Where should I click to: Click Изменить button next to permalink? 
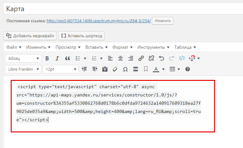tap(163, 21)
